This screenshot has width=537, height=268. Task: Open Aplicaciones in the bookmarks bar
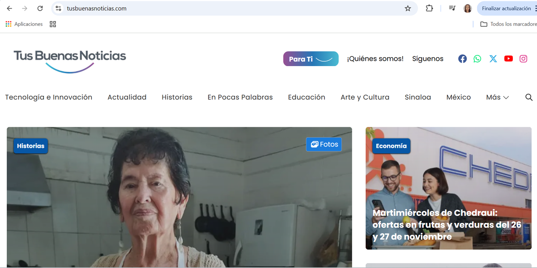24,24
